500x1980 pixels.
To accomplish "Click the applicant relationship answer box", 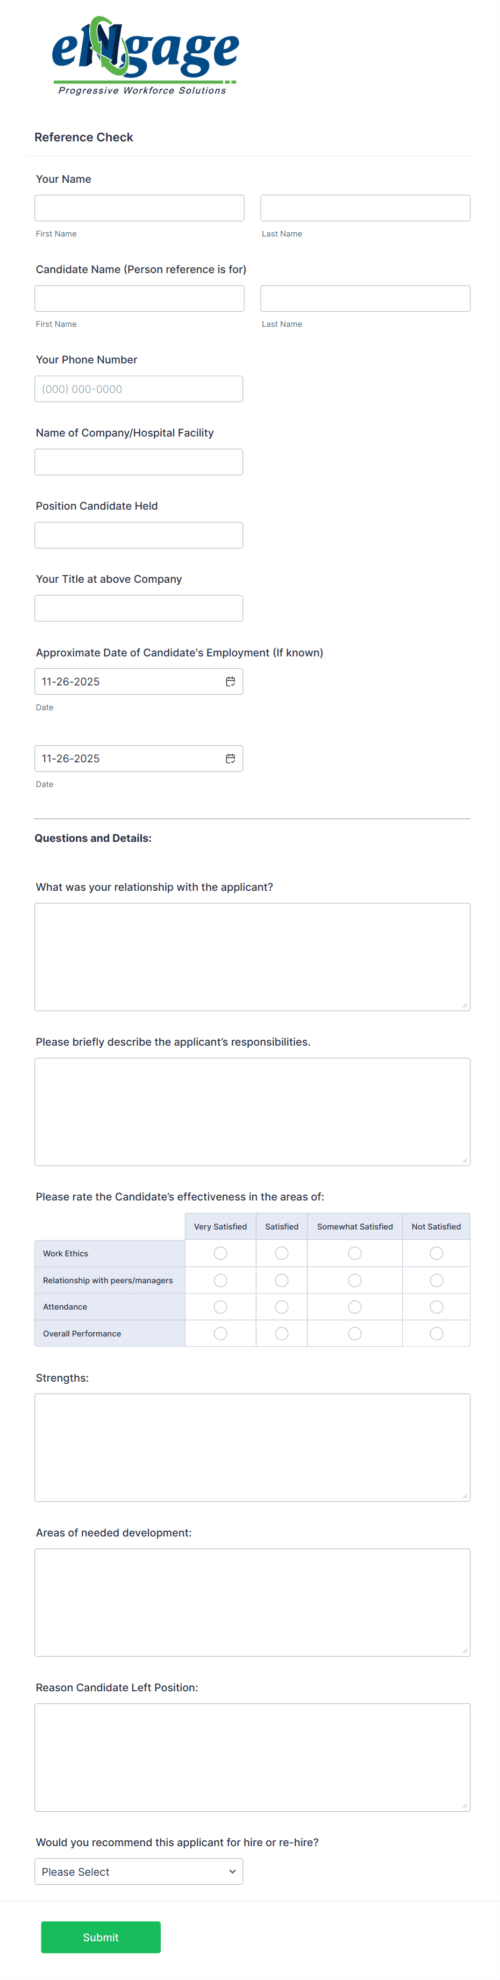I will 252,956.
